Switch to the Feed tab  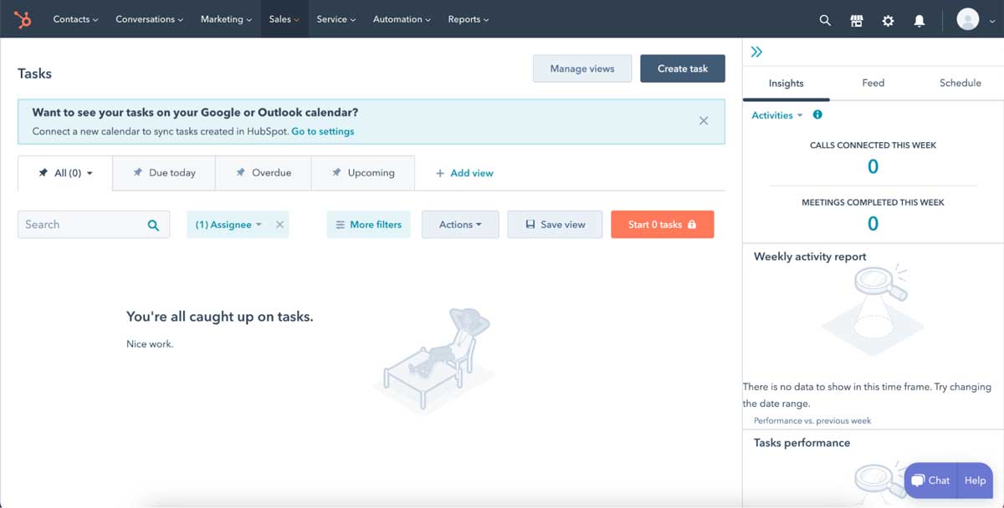(873, 83)
